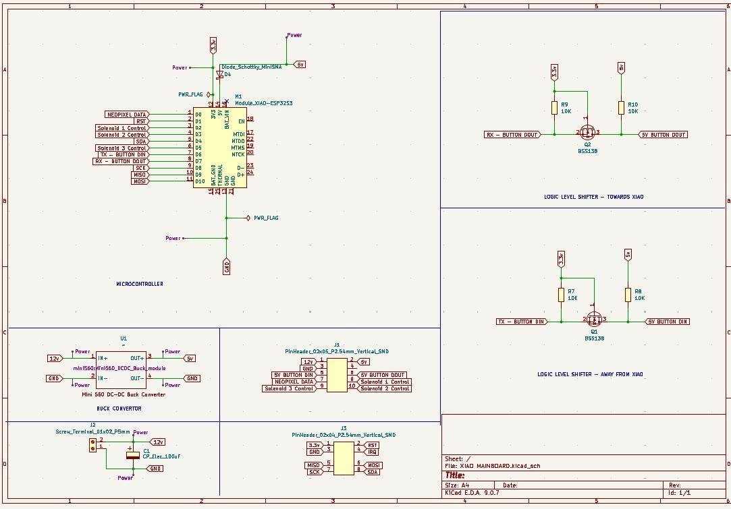Select the D4 Schottky diode symbol
Viewport: 731px width, 509px height.
coord(219,74)
